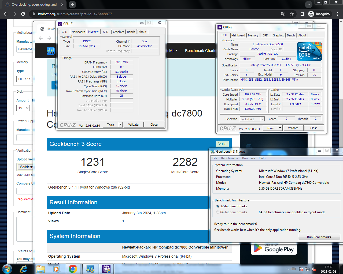343x274 pixels.
Task: Open the Benchmark Charts link
Action: pyautogui.click(x=200, y=51)
